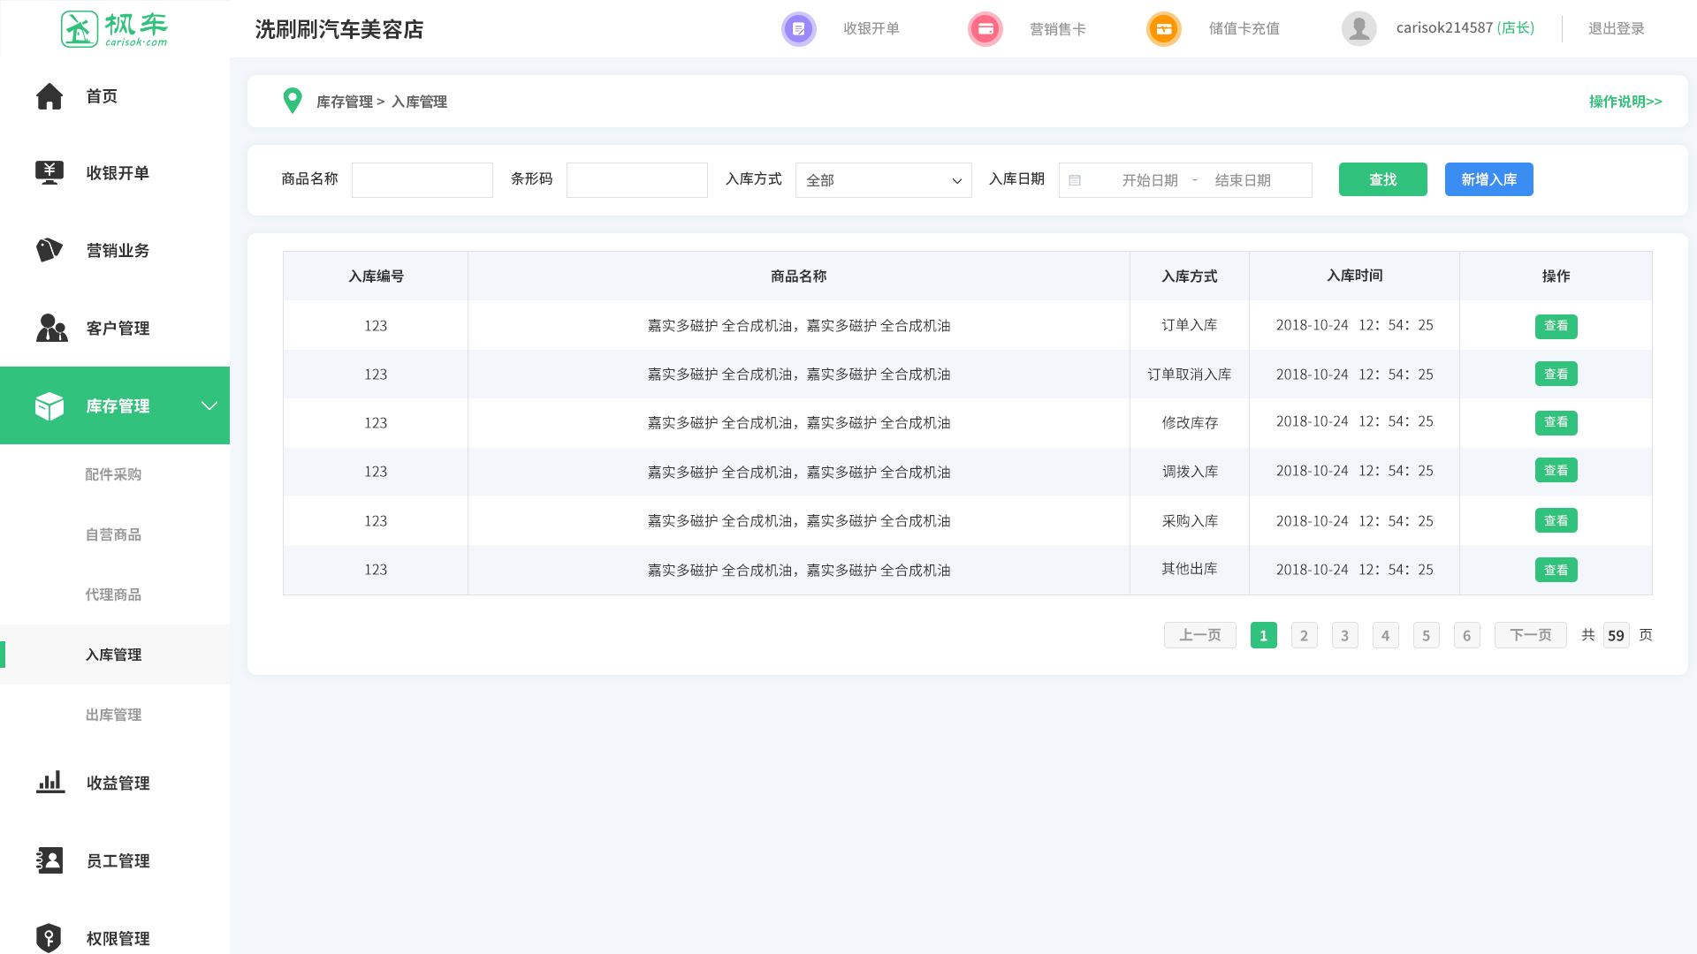Viewport: 1697px width, 954px height.
Task: Click the permission shield icon
Action: pyautogui.click(x=49, y=937)
